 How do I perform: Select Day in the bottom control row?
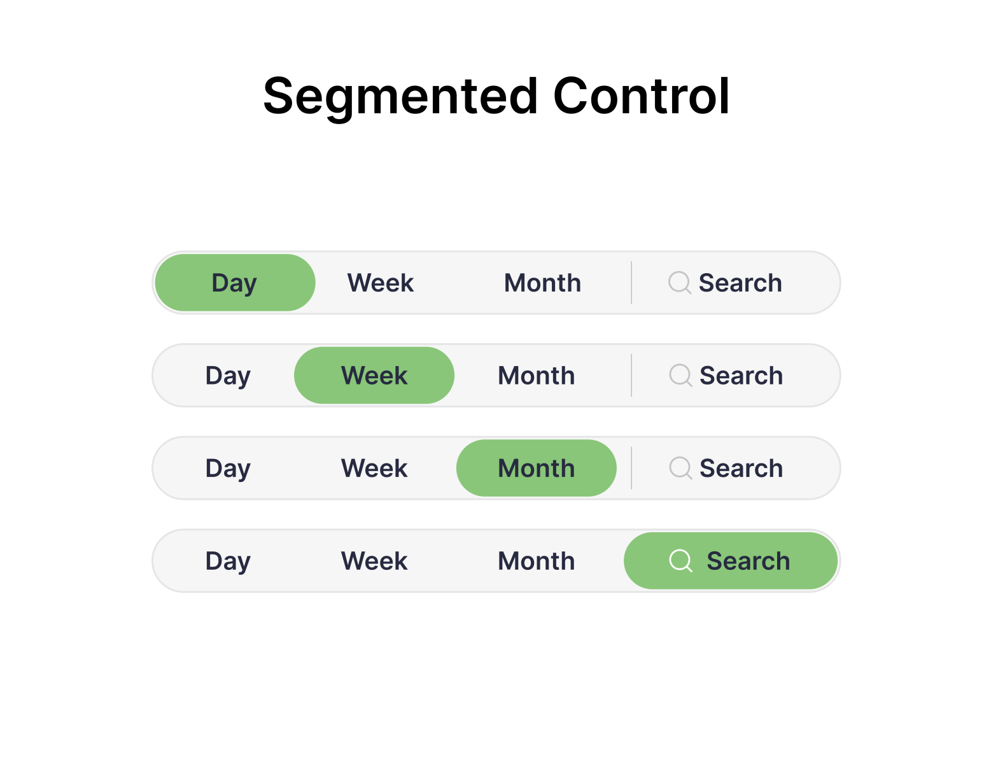coord(228,562)
